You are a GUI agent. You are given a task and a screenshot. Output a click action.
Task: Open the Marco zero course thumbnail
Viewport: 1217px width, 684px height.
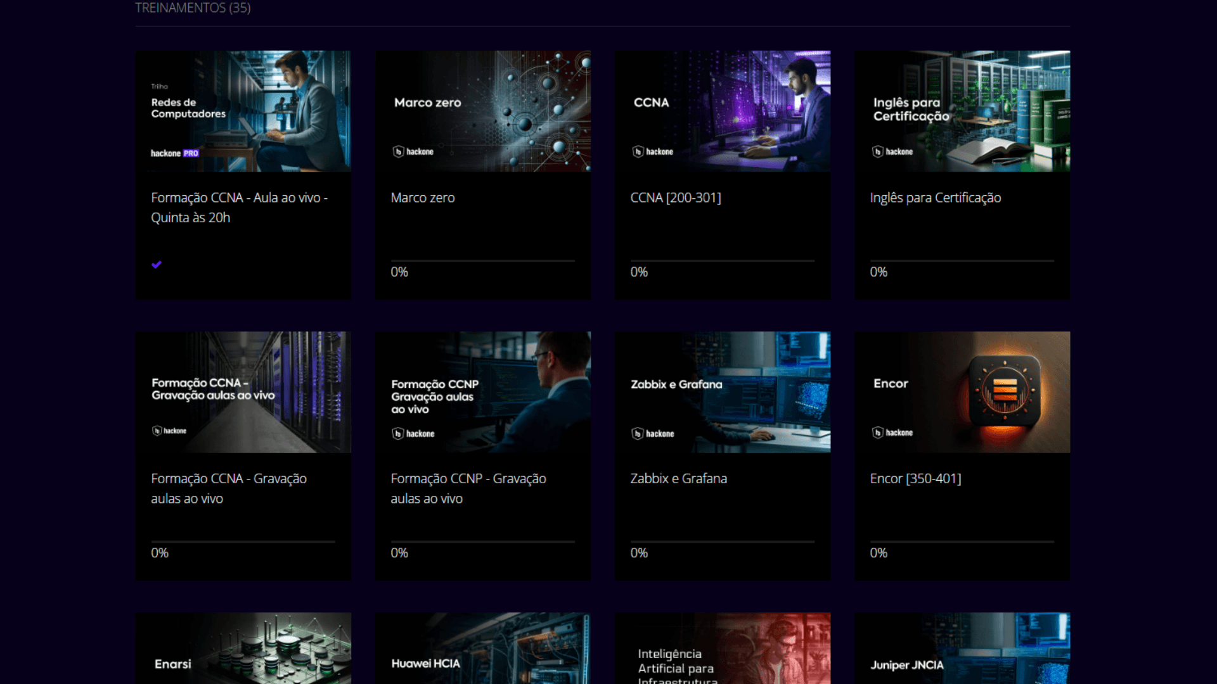[x=482, y=111]
